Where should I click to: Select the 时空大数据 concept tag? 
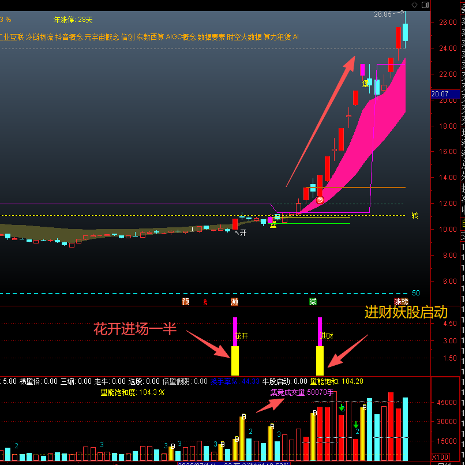[245, 37]
